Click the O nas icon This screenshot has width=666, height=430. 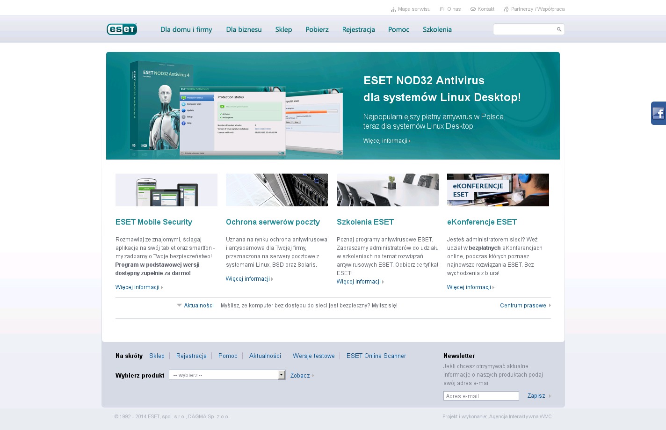pyautogui.click(x=442, y=9)
